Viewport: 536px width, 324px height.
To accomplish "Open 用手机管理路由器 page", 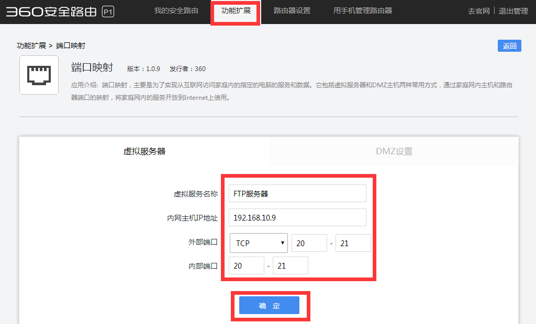I will (362, 11).
